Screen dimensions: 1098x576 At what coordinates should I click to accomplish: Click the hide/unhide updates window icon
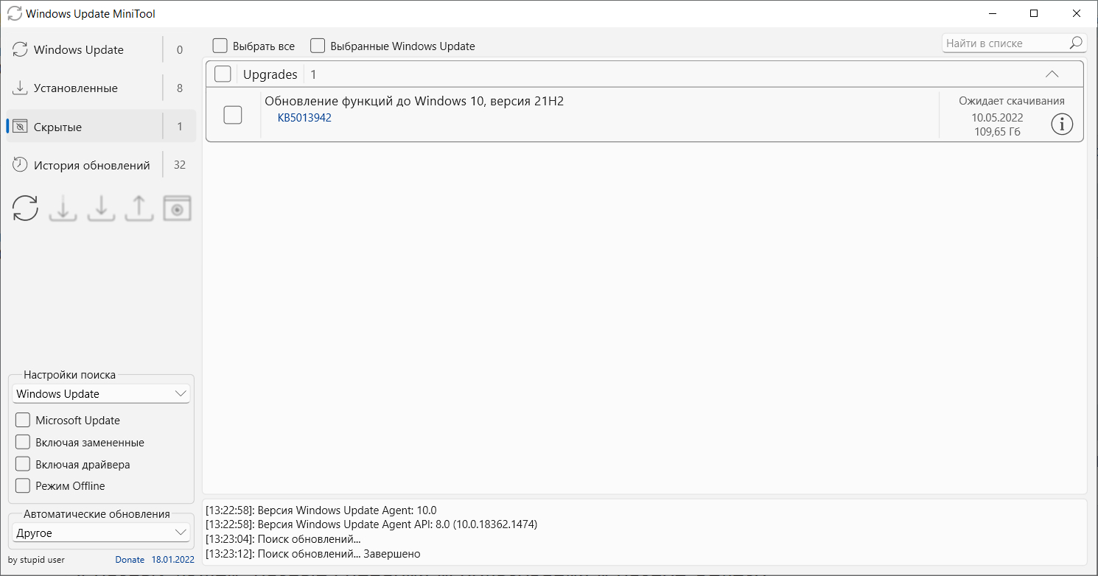point(177,208)
